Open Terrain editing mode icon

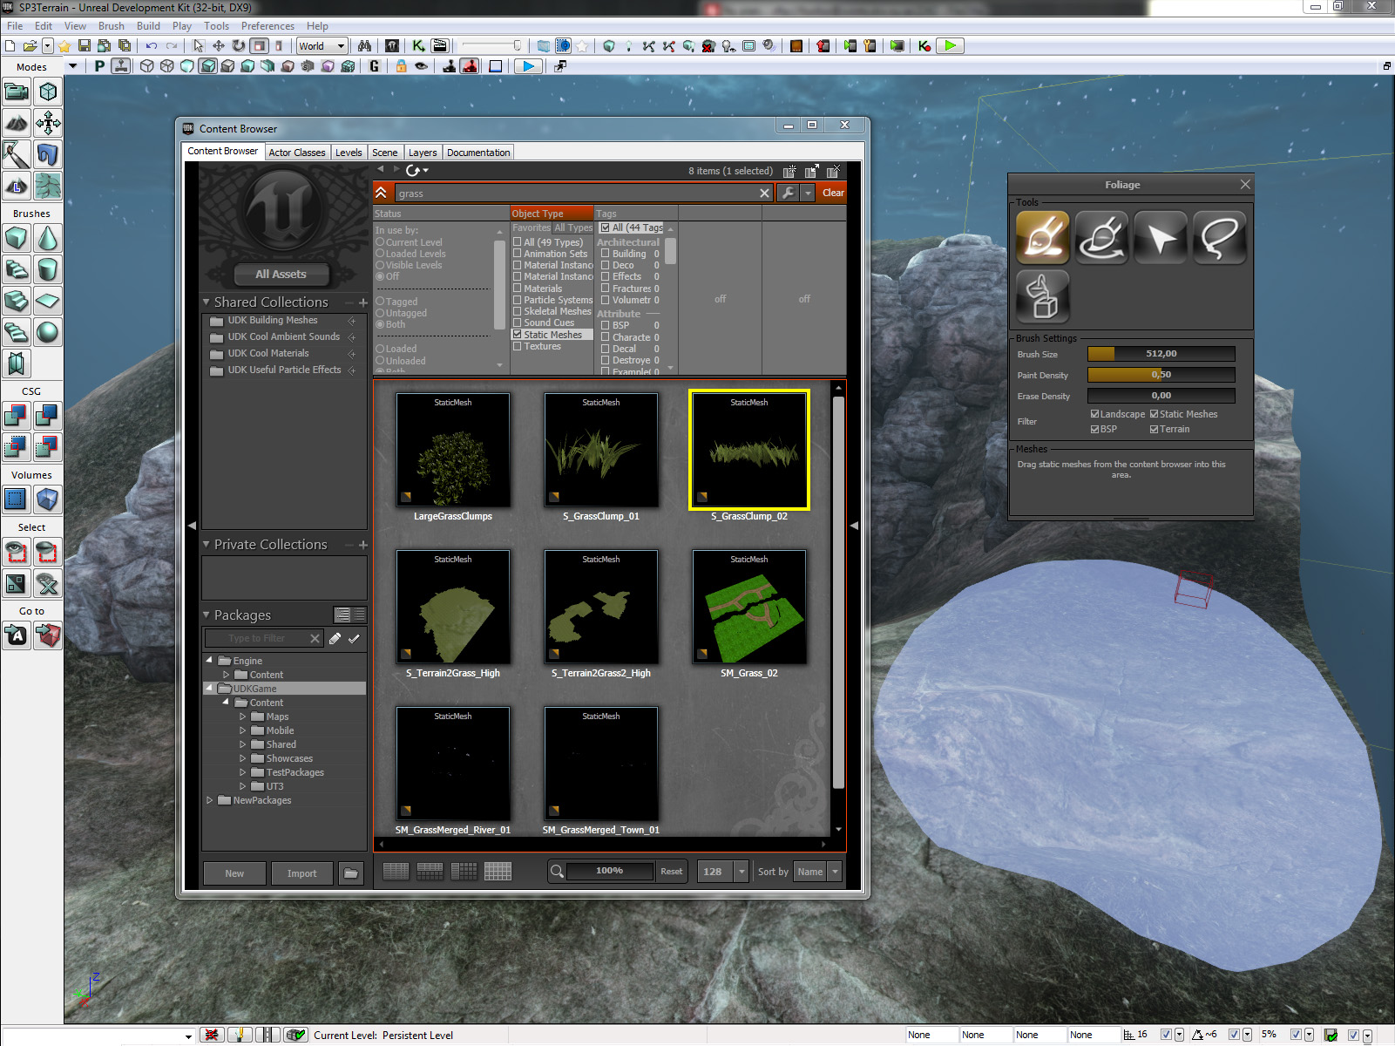point(17,123)
